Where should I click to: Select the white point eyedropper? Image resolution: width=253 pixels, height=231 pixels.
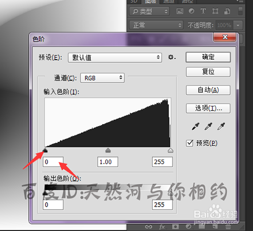[221, 127]
